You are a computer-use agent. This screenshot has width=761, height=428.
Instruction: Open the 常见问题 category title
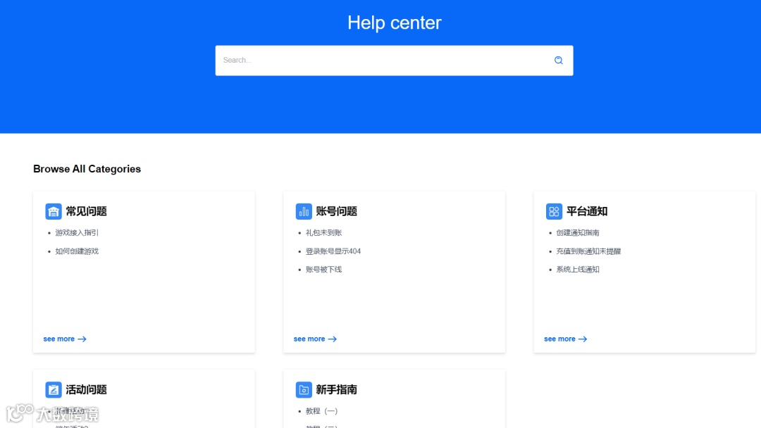click(x=87, y=211)
